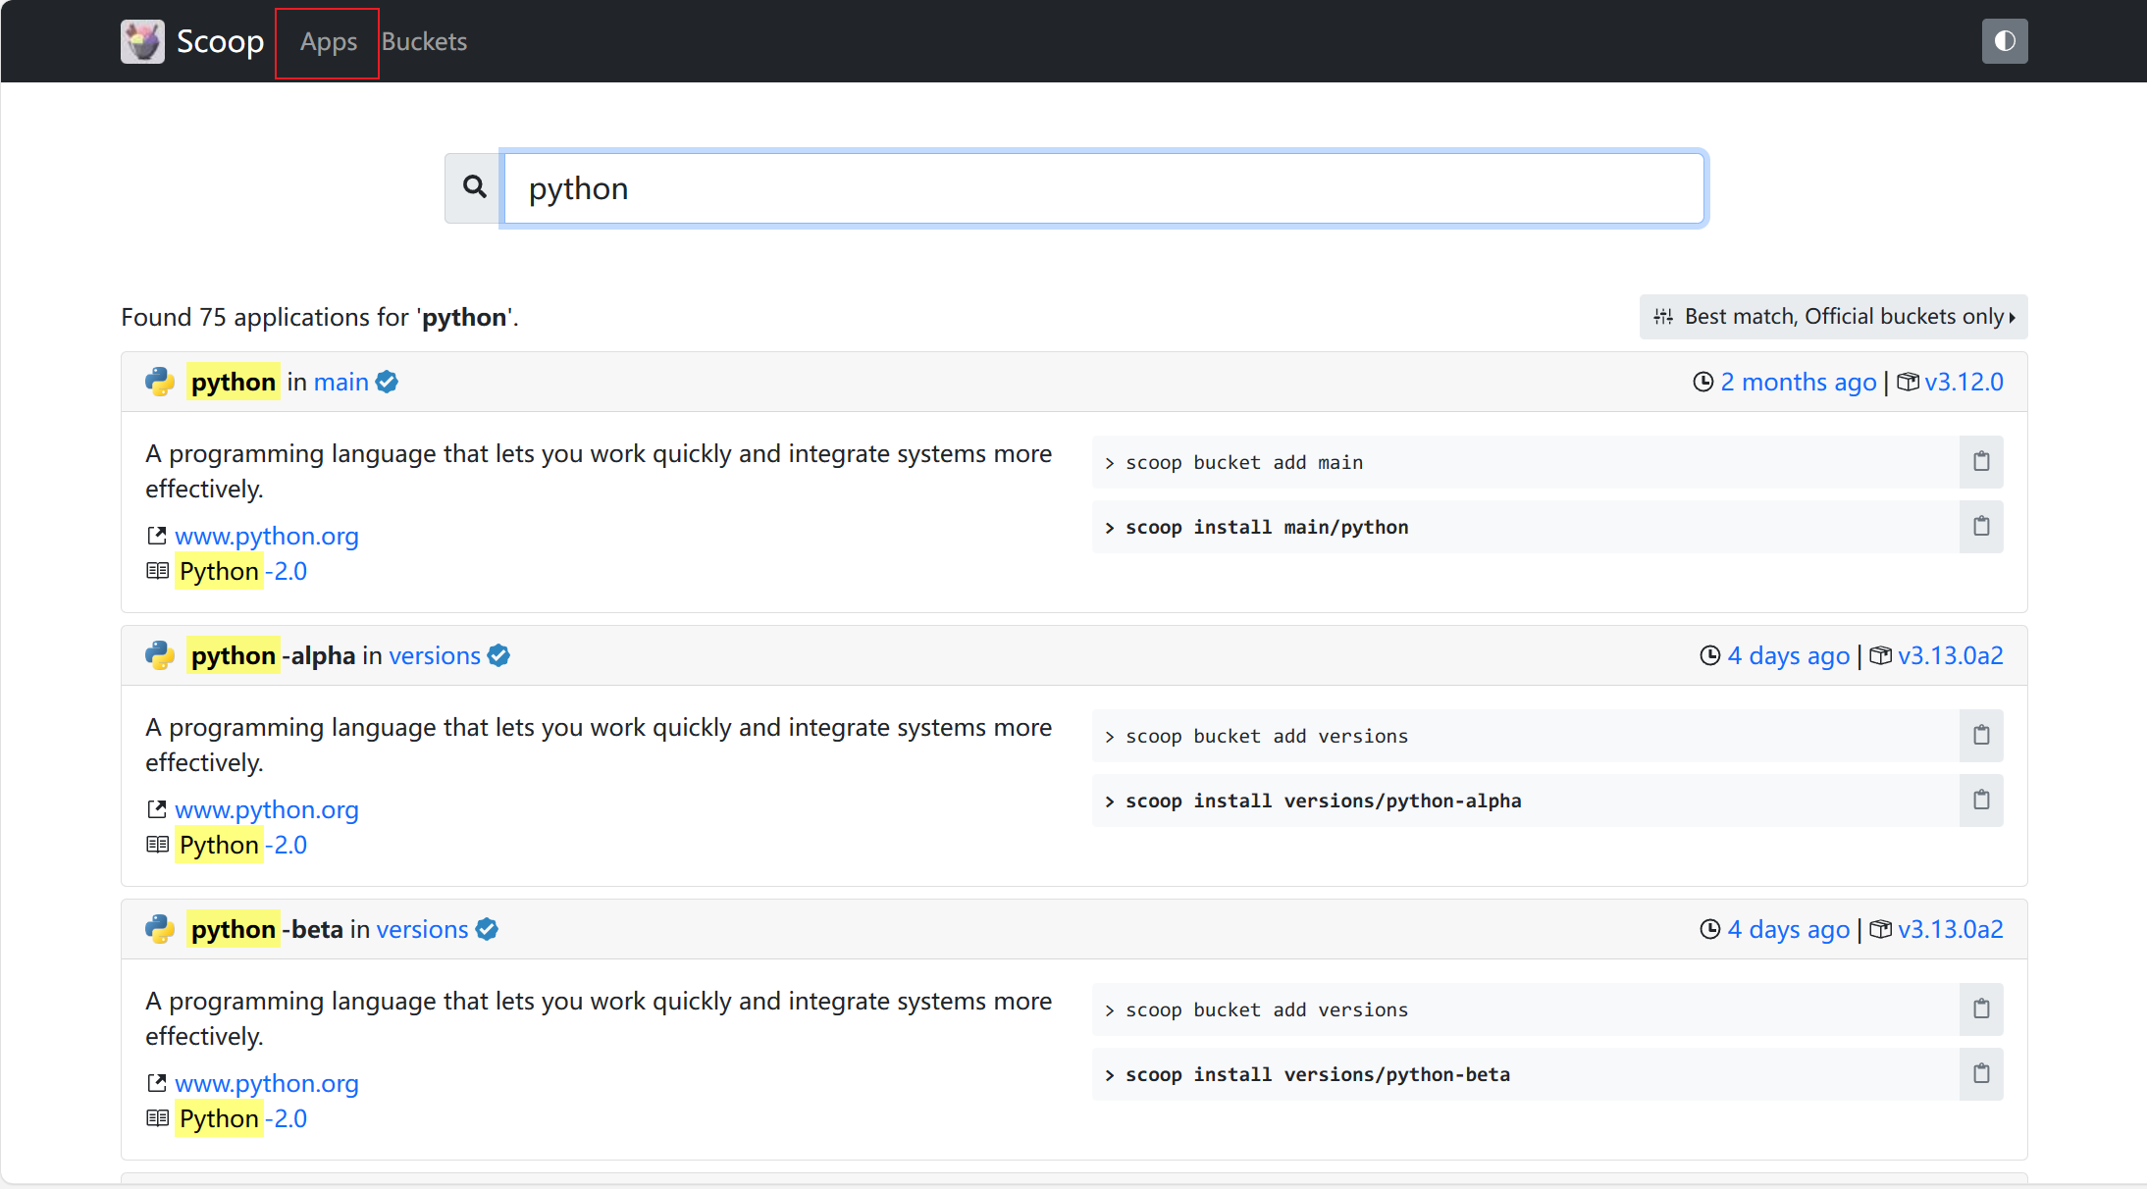
Task: Click external link icon in python-alpha card
Action: (157, 809)
